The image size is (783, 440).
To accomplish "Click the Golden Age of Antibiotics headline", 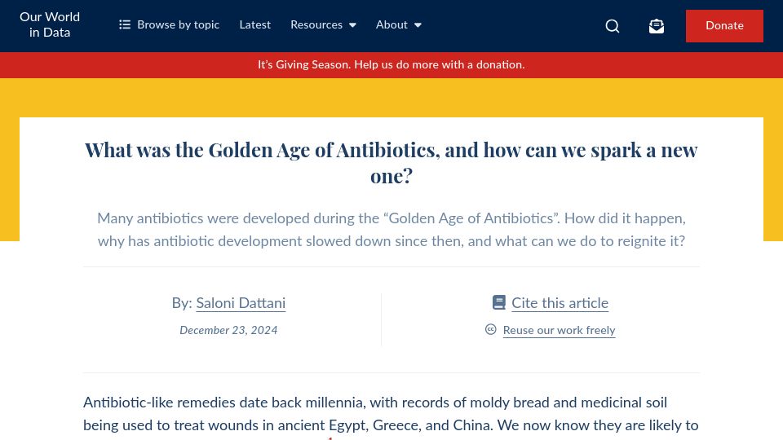I will (x=391, y=163).
